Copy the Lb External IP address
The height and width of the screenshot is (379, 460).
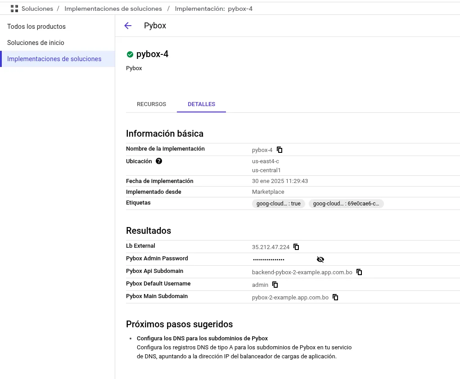[296, 247]
